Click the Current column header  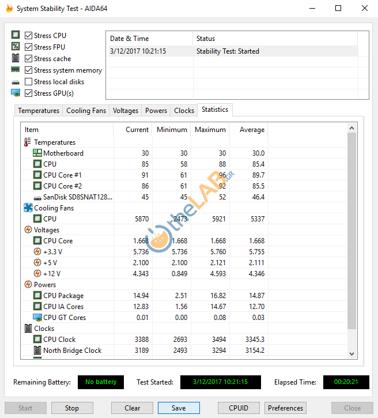coord(133,130)
